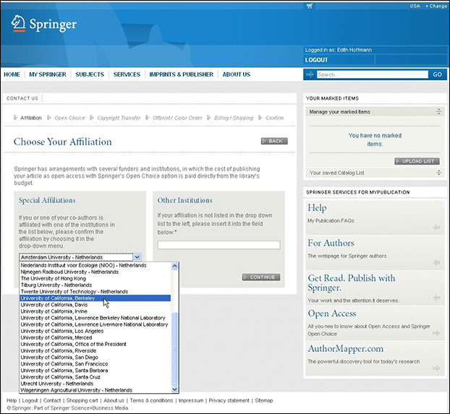Image resolution: width=450 pixels, height=414 pixels.
Task: Click the arrow icon in the AuthorMapper.com panel
Action: (436, 368)
